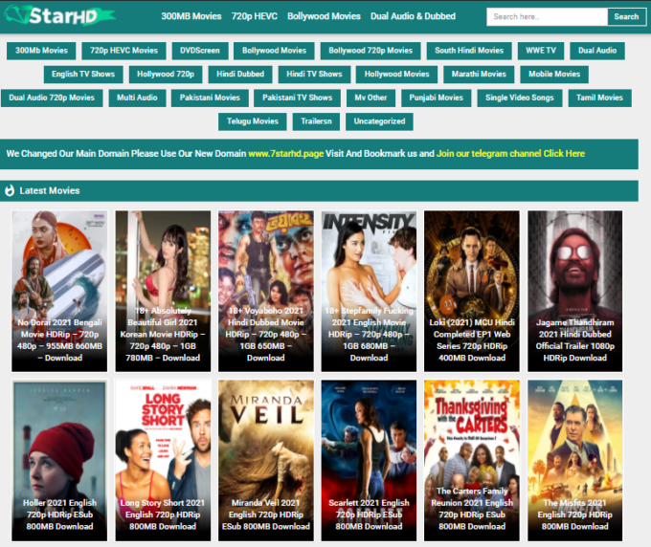Image resolution: width=651 pixels, height=547 pixels.
Task: Select the 300Mb Movies category button
Action: [41, 51]
